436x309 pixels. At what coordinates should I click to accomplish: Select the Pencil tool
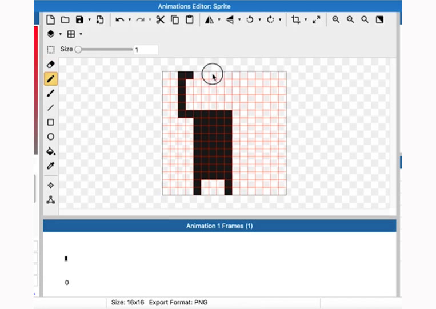51,79
